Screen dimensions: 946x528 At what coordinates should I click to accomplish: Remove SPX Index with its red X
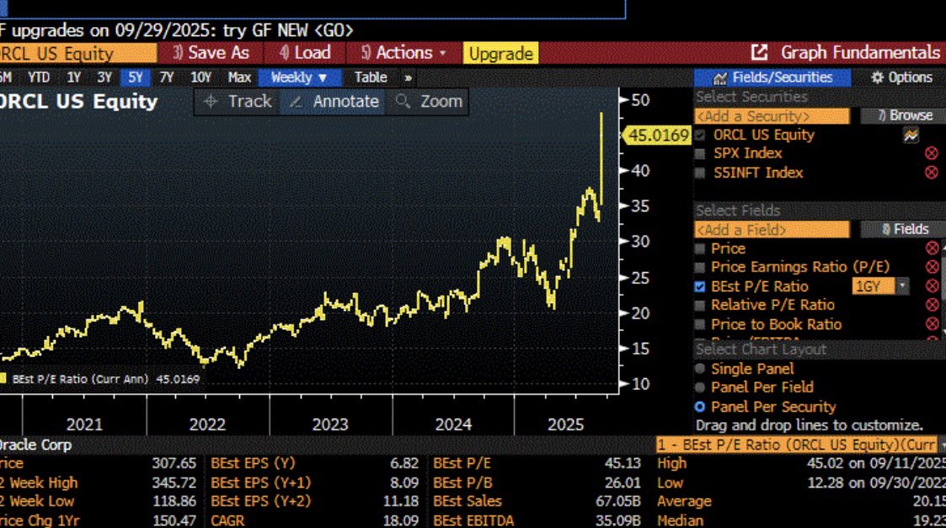931,153
